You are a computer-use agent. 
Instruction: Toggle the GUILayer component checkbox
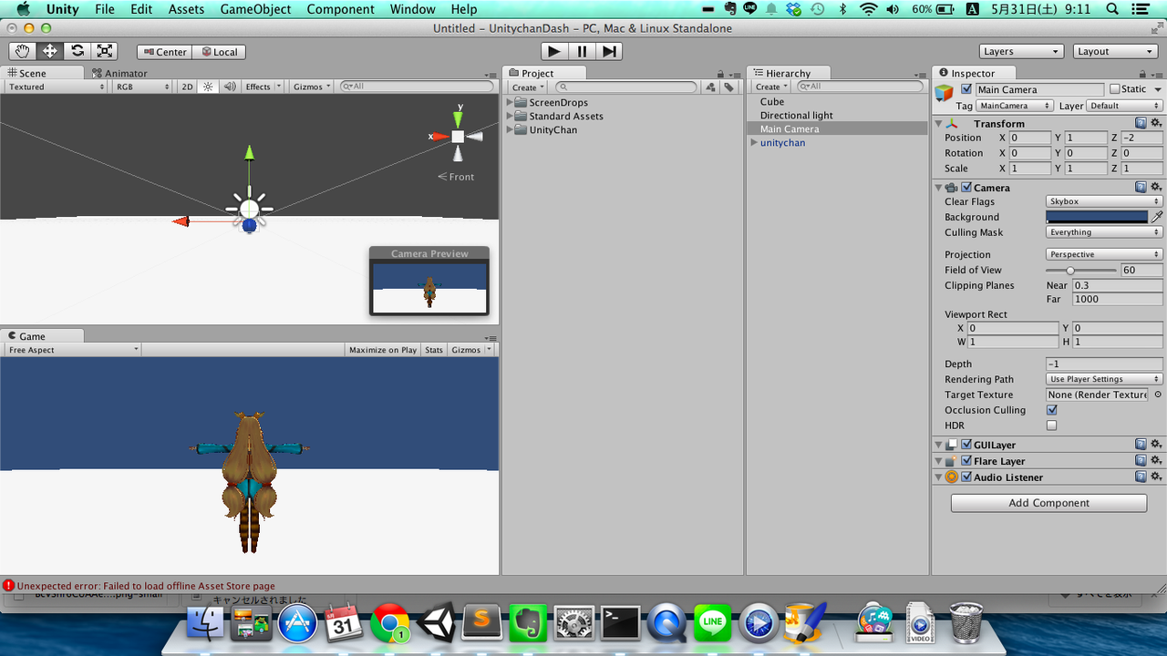pos(966,445)
